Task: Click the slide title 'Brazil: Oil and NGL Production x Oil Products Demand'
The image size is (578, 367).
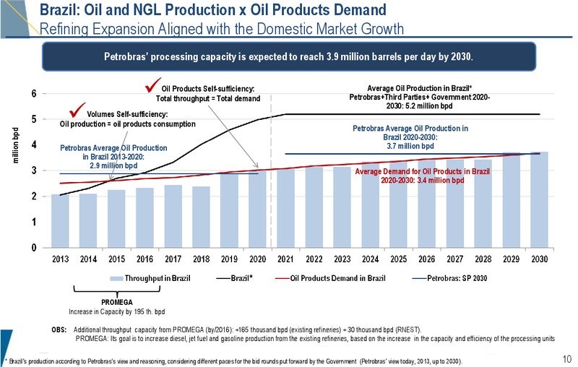Action: point(212,10)
